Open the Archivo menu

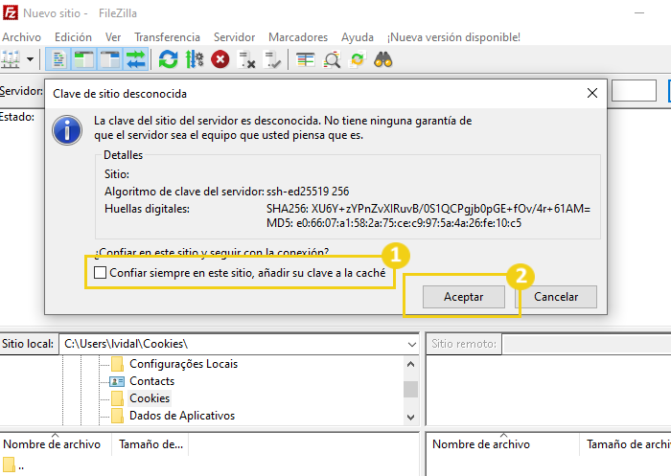[21, 37]
